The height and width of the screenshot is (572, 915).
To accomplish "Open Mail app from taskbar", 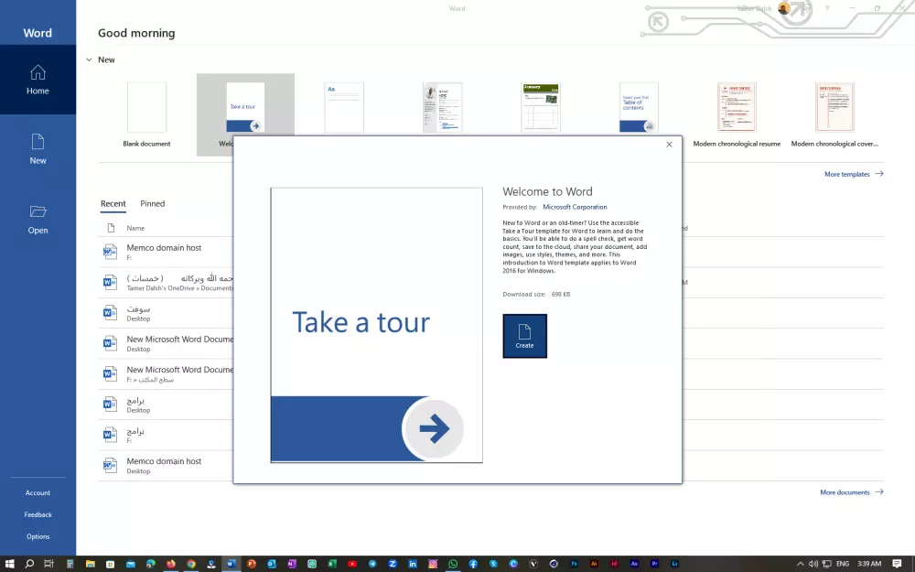I will point(130,564).
